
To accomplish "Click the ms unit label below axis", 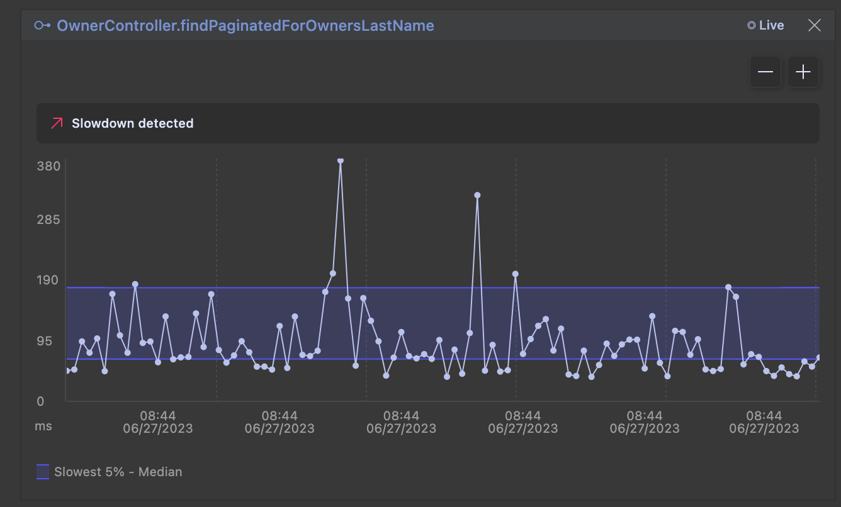I will pos(43,426).
